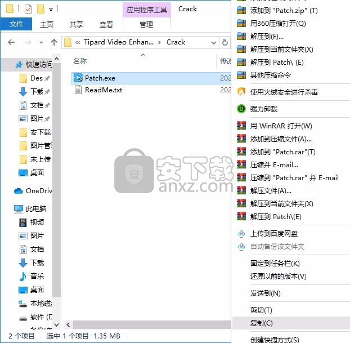This screenshot has height=343, width=350.
Task: Click the ReadMe.txt document icon
Action: point(78,90)
